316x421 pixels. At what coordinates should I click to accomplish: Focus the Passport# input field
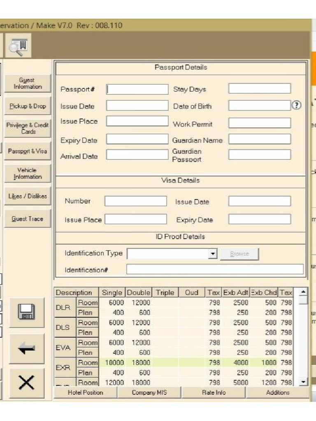[x=137, y=89]
